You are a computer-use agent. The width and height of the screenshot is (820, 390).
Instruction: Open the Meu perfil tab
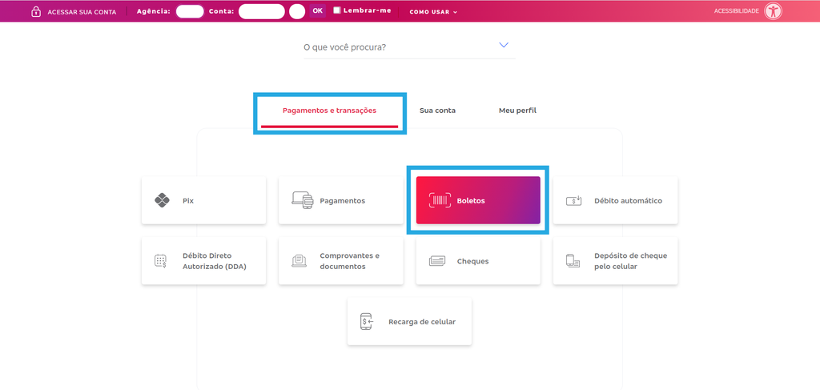pyautogui.click(x=517, y=111)
